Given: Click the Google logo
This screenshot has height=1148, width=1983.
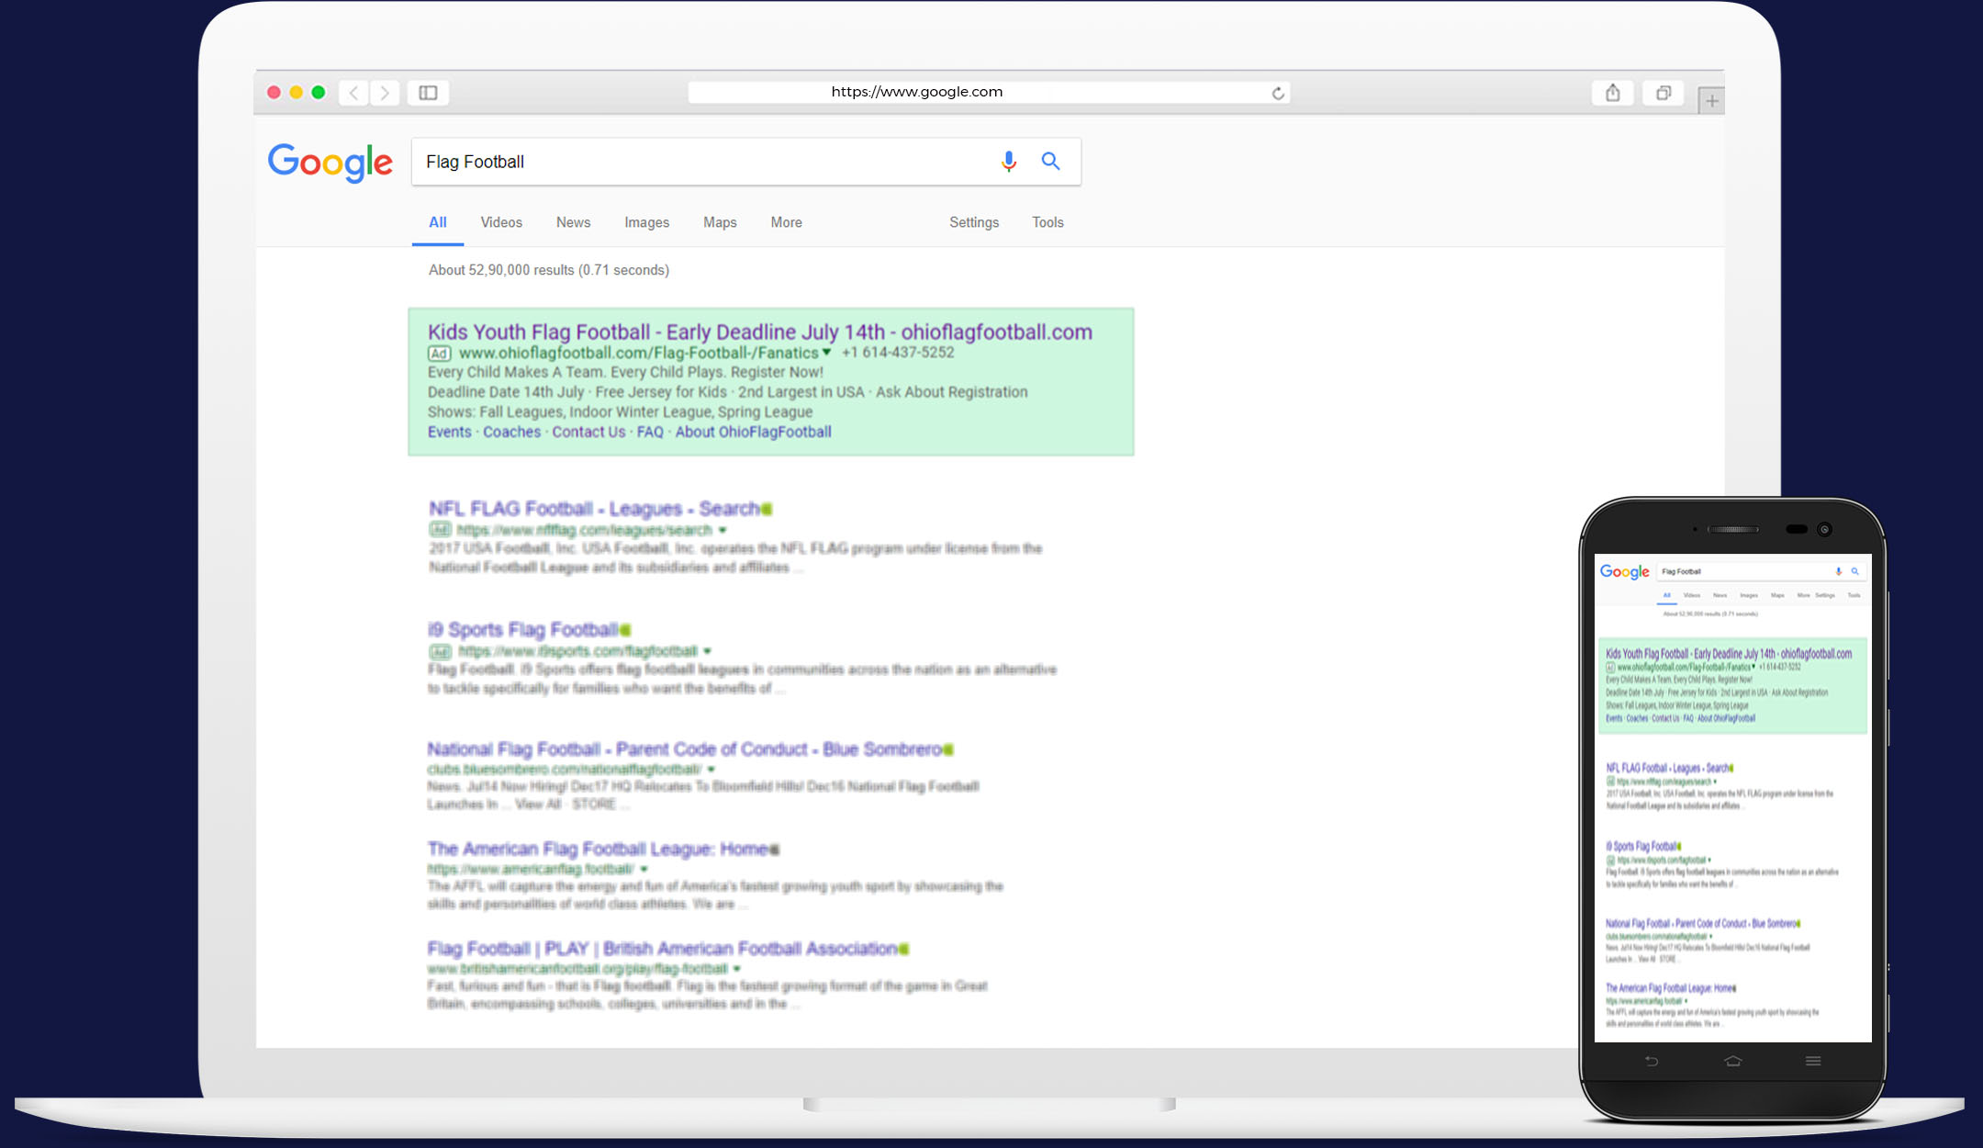Looking at the screenshot, I should pos(330,163).
